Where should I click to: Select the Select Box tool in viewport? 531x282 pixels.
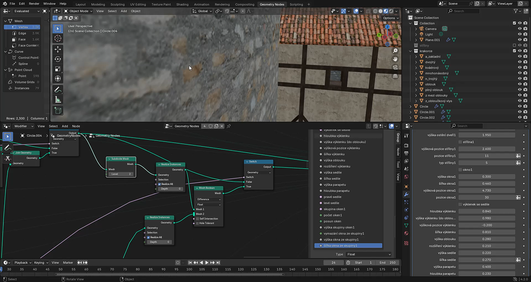(58, 29)
